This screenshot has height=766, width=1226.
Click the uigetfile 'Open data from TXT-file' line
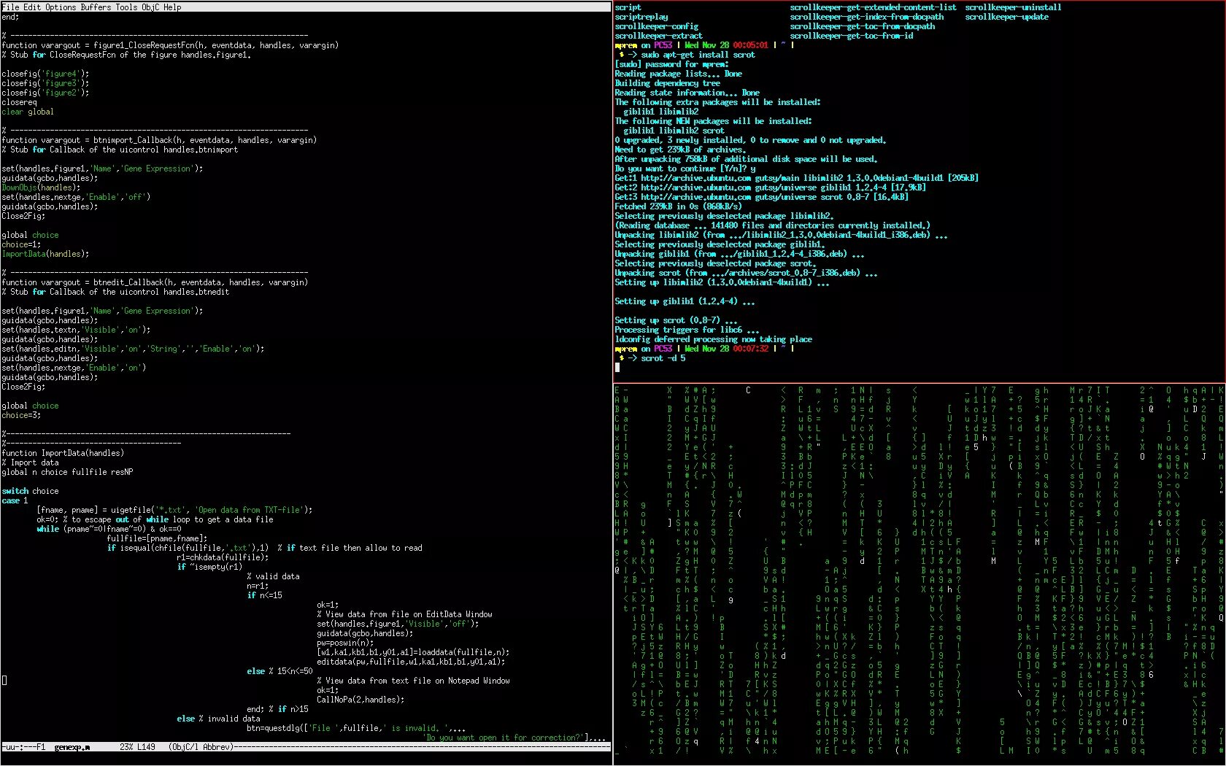point(174,510)
